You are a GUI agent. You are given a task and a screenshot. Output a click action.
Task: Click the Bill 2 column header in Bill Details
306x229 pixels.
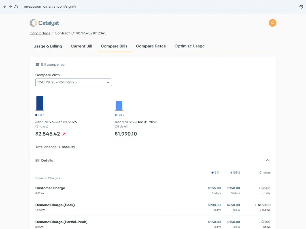click(235, 172)
